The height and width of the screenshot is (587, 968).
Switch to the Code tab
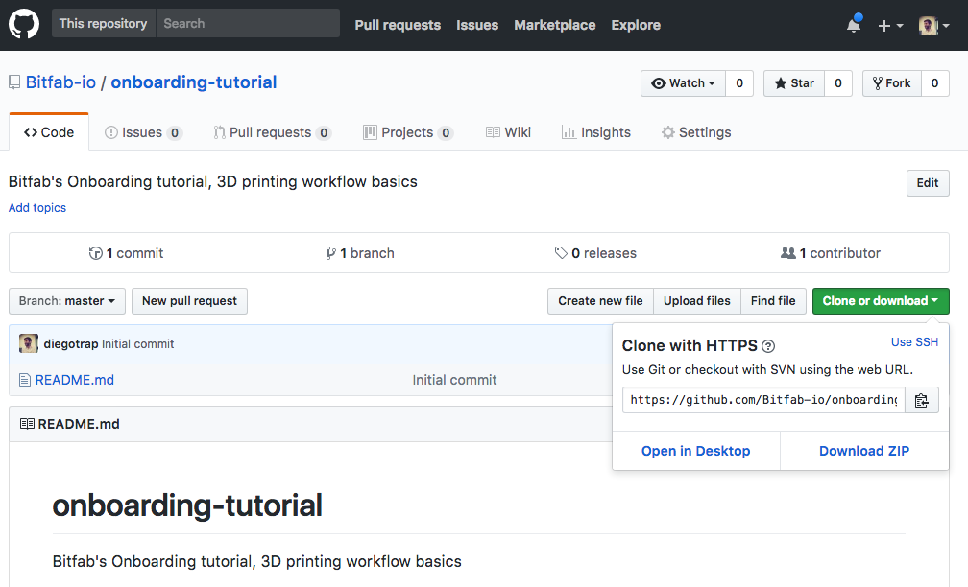(x=49, y=132)
